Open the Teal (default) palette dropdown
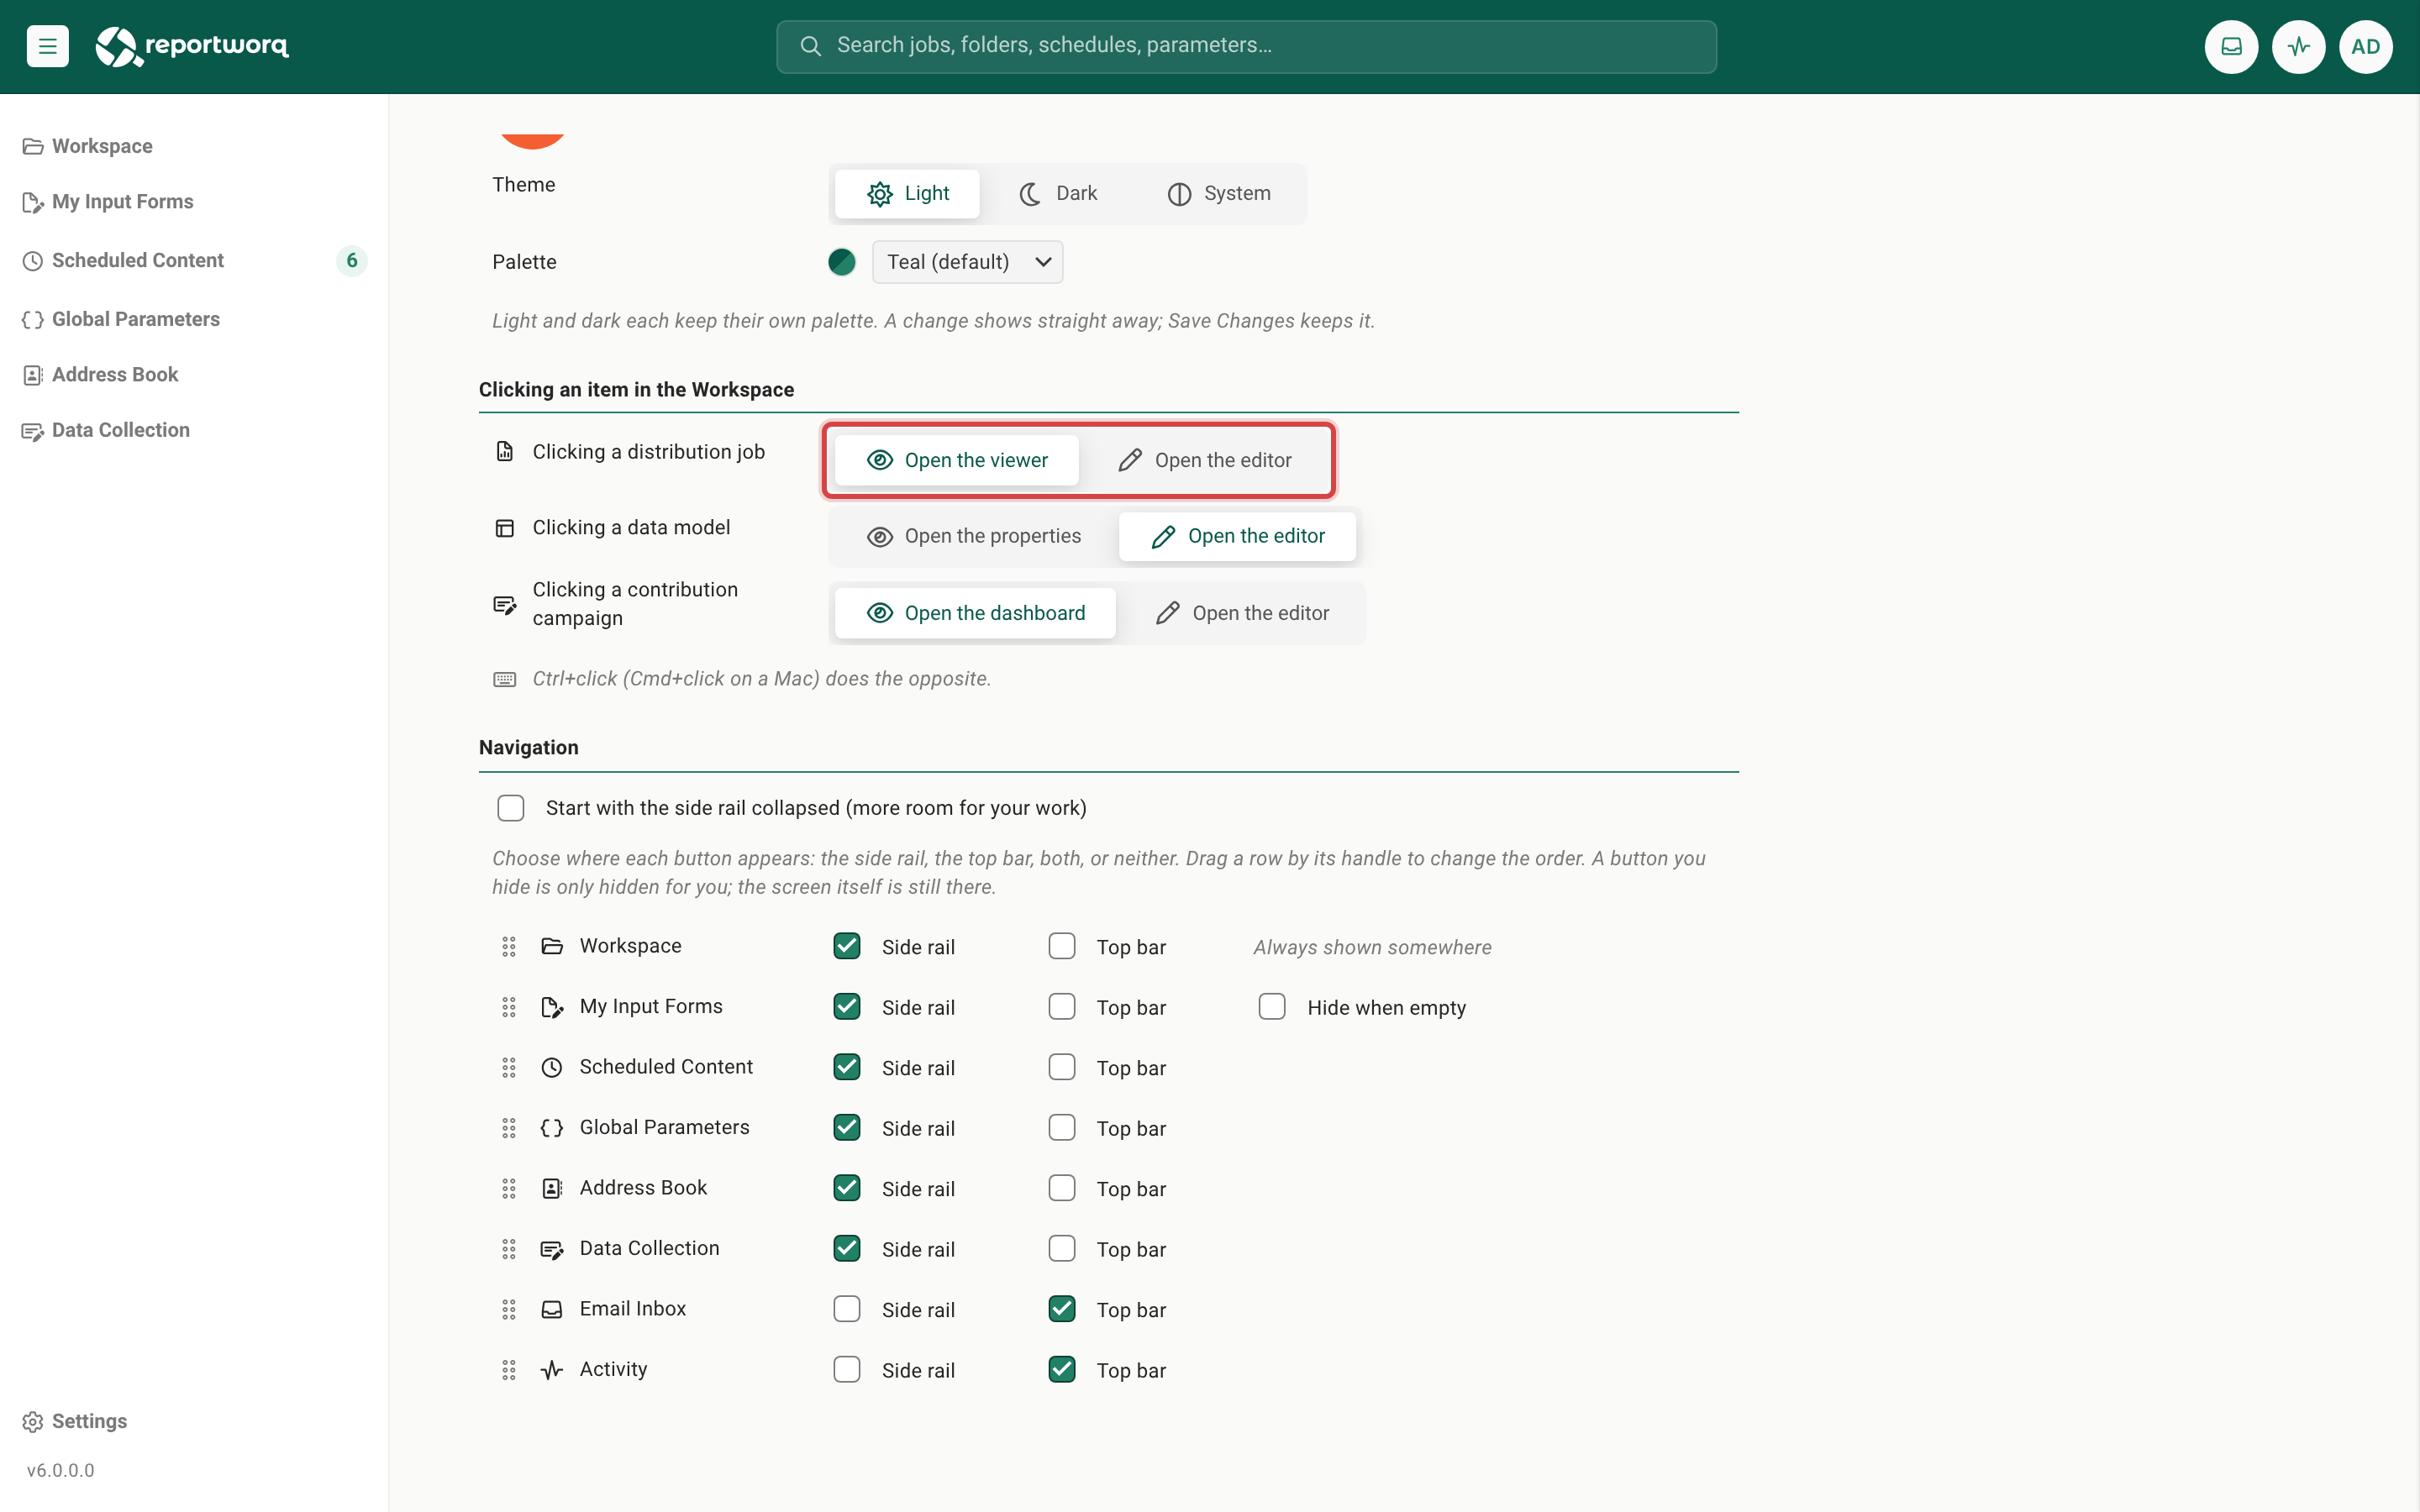 [967, 262]
